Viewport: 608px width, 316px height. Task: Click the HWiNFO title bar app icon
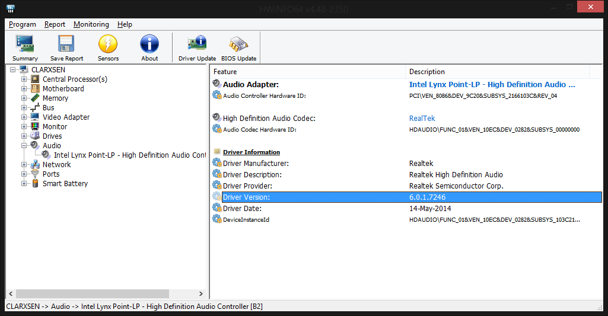tap(11, 8)
